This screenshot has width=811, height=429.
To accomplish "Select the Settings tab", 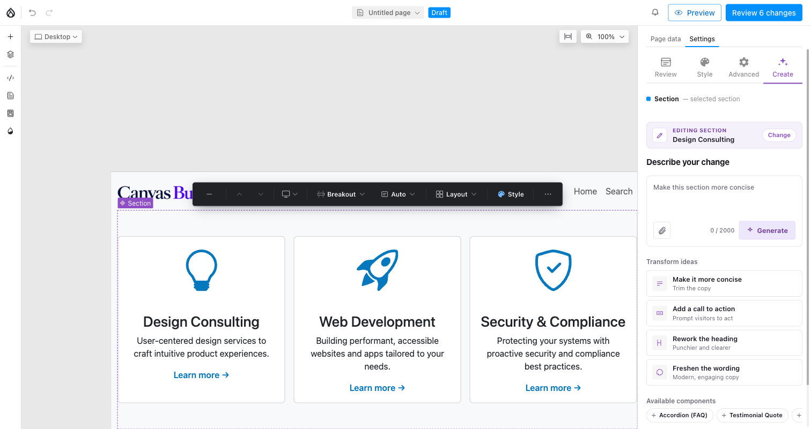I will 702,39.
